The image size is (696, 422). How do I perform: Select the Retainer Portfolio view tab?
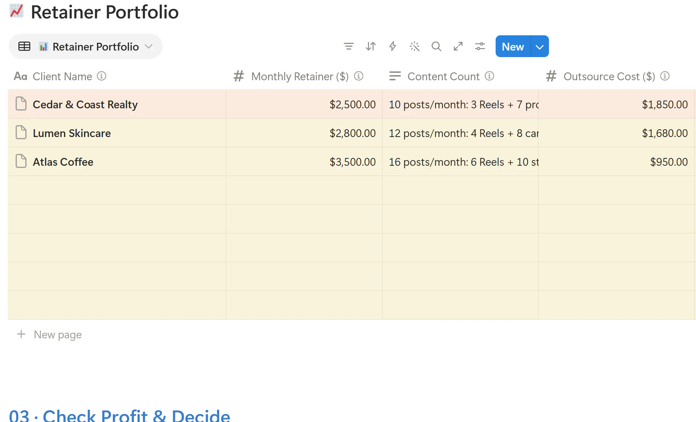pyautogui.click(x=86, y=47)
